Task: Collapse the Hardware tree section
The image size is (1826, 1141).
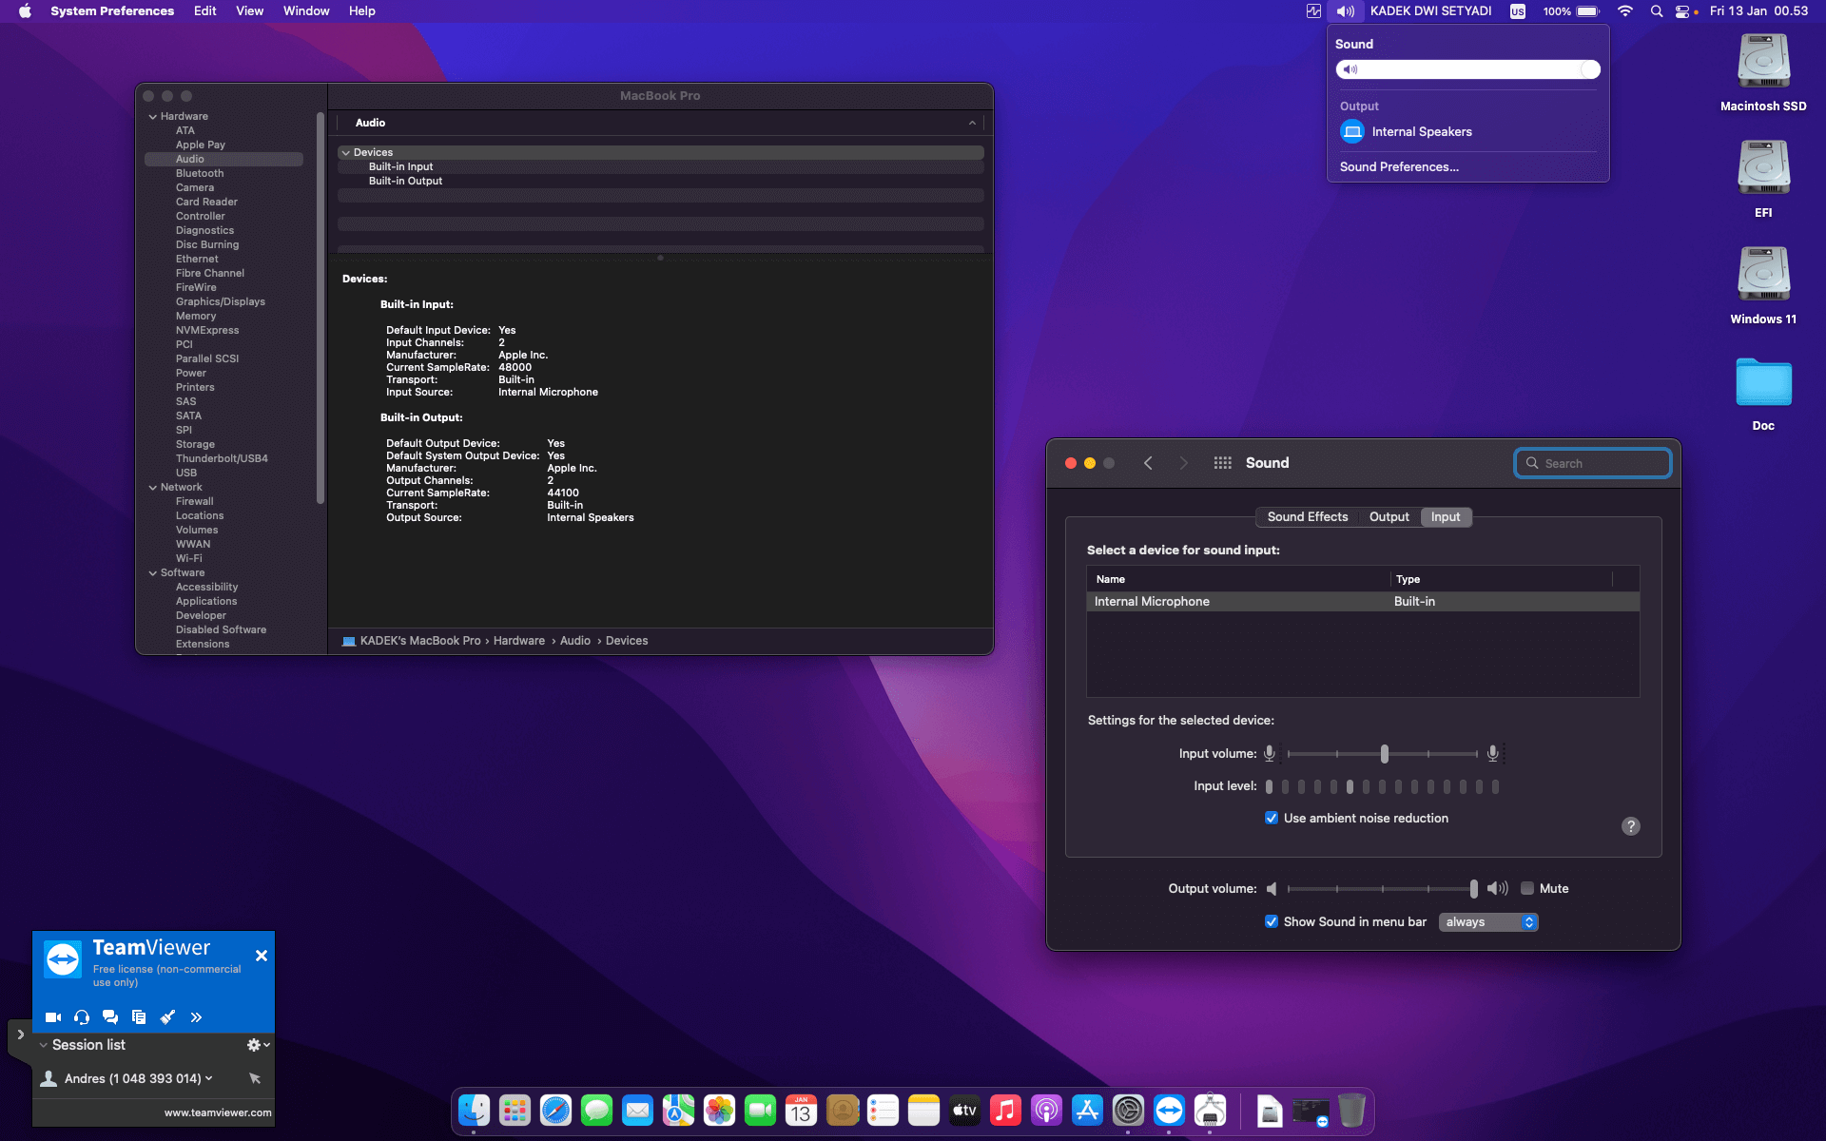Action: coord(153,117)
